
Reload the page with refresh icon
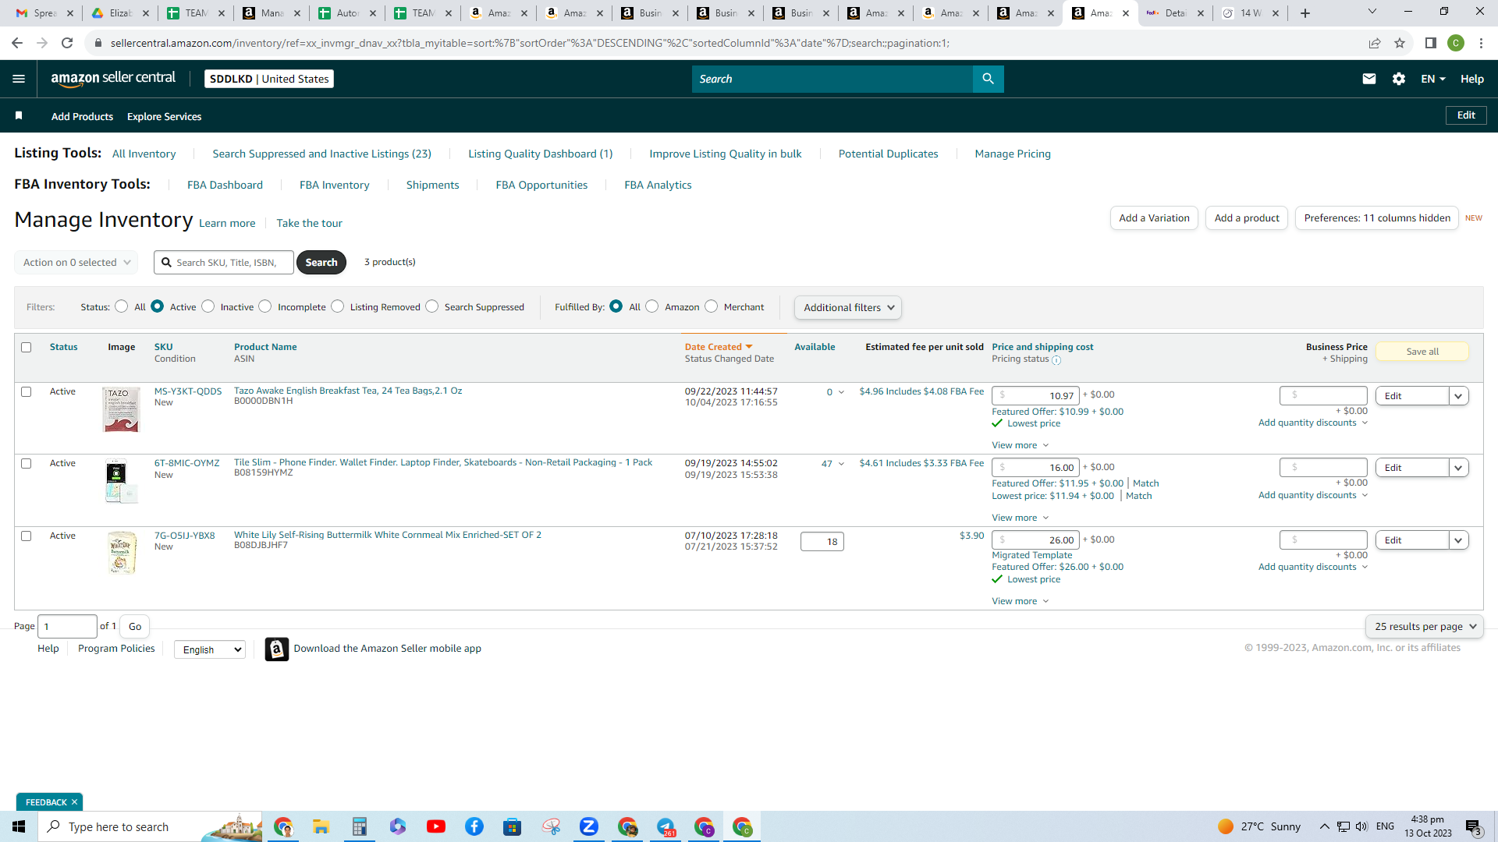click(x=67, y=43)
